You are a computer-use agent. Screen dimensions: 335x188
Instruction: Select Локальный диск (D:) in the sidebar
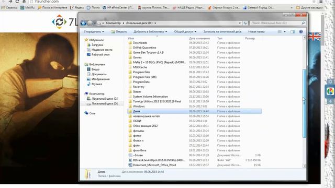[x=105, y=103]
